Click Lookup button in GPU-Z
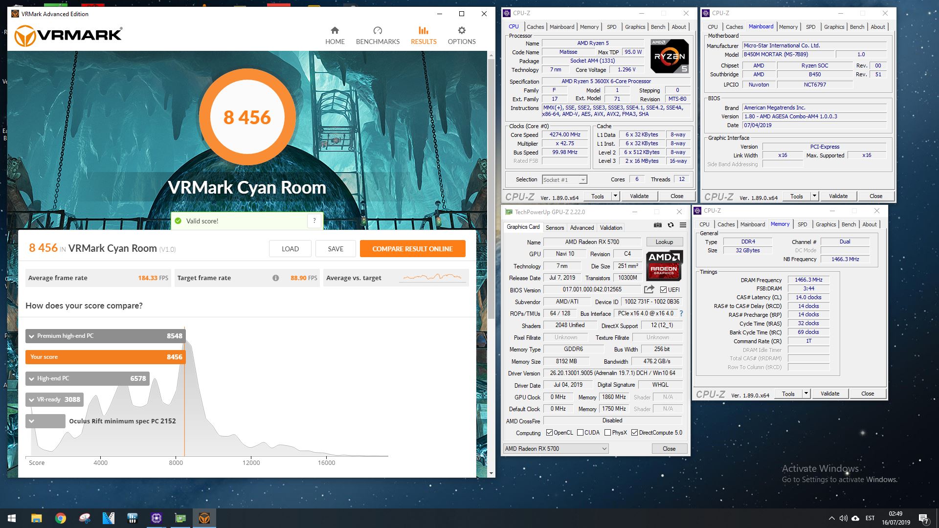Image resolution: width=939 pixels, height=528 pixels. tap(664, 242)
